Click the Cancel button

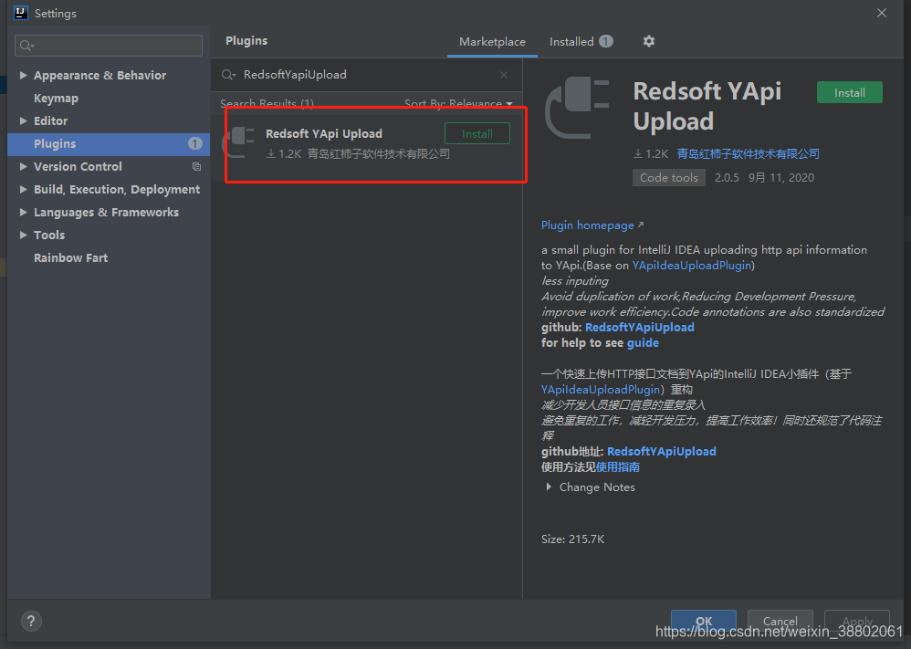click(x=780, y=621)
